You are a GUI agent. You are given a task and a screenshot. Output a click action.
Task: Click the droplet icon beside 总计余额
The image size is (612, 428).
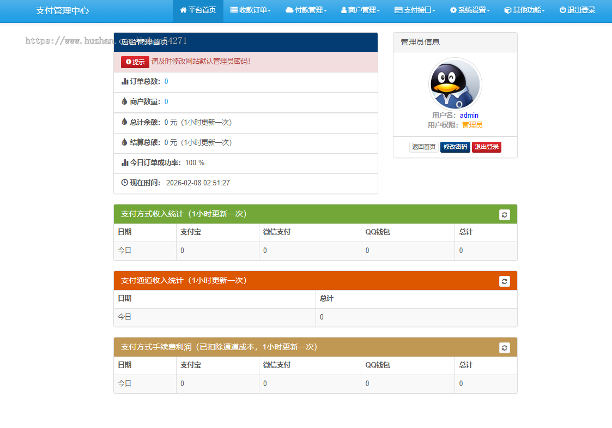124,122
